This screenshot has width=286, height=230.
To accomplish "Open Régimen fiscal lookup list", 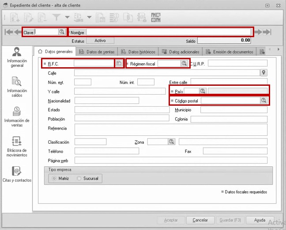I will (184, 64).
